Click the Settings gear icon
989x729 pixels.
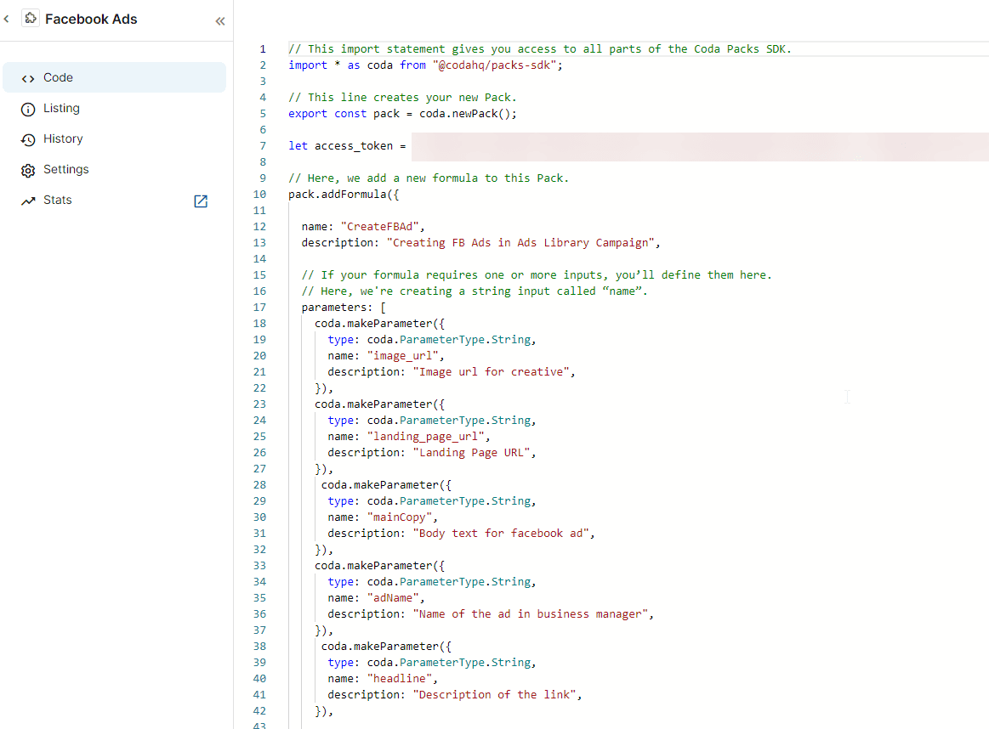[28, 170]
